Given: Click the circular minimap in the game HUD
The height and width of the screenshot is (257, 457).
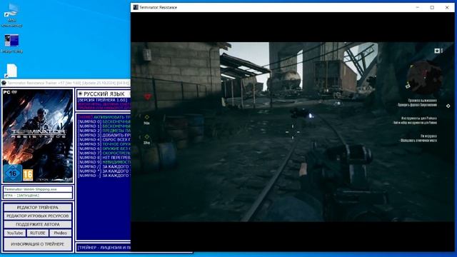Looking at the screenshot, I should (424, 77).
